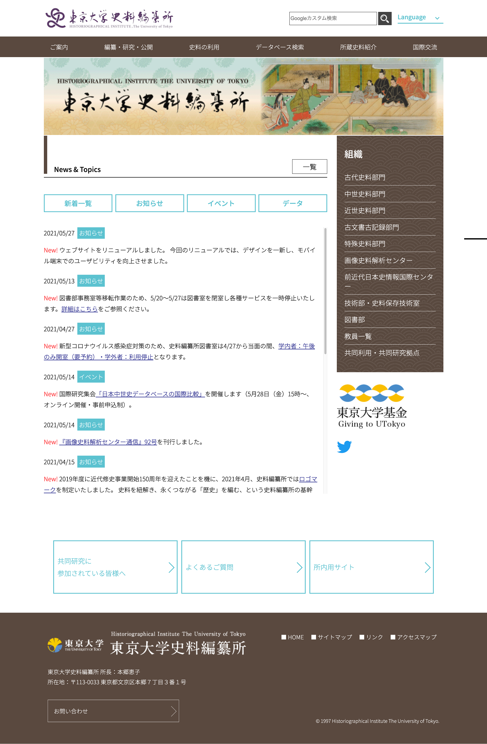Select the イベント news tab

pyautogui.click(x=221, y=203)
